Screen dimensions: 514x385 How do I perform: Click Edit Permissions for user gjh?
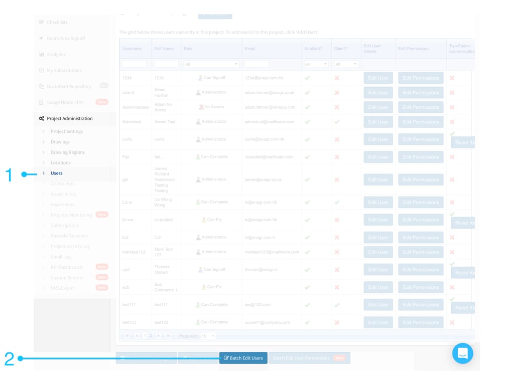[x=421, y=180]
